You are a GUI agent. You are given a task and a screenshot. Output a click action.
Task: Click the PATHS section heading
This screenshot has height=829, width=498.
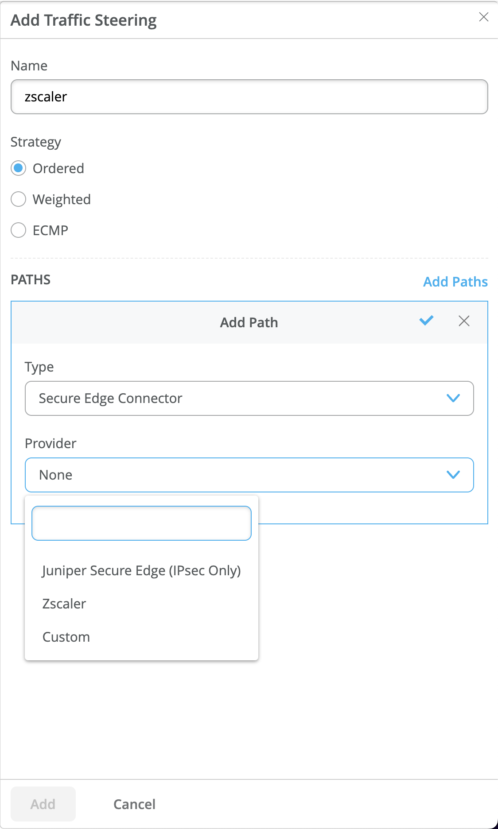[31, 280]
